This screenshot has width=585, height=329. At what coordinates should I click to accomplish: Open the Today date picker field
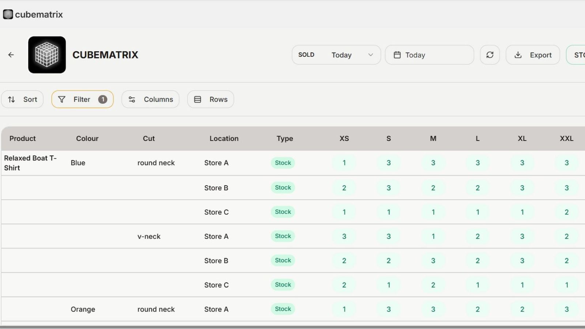point(430,55)
